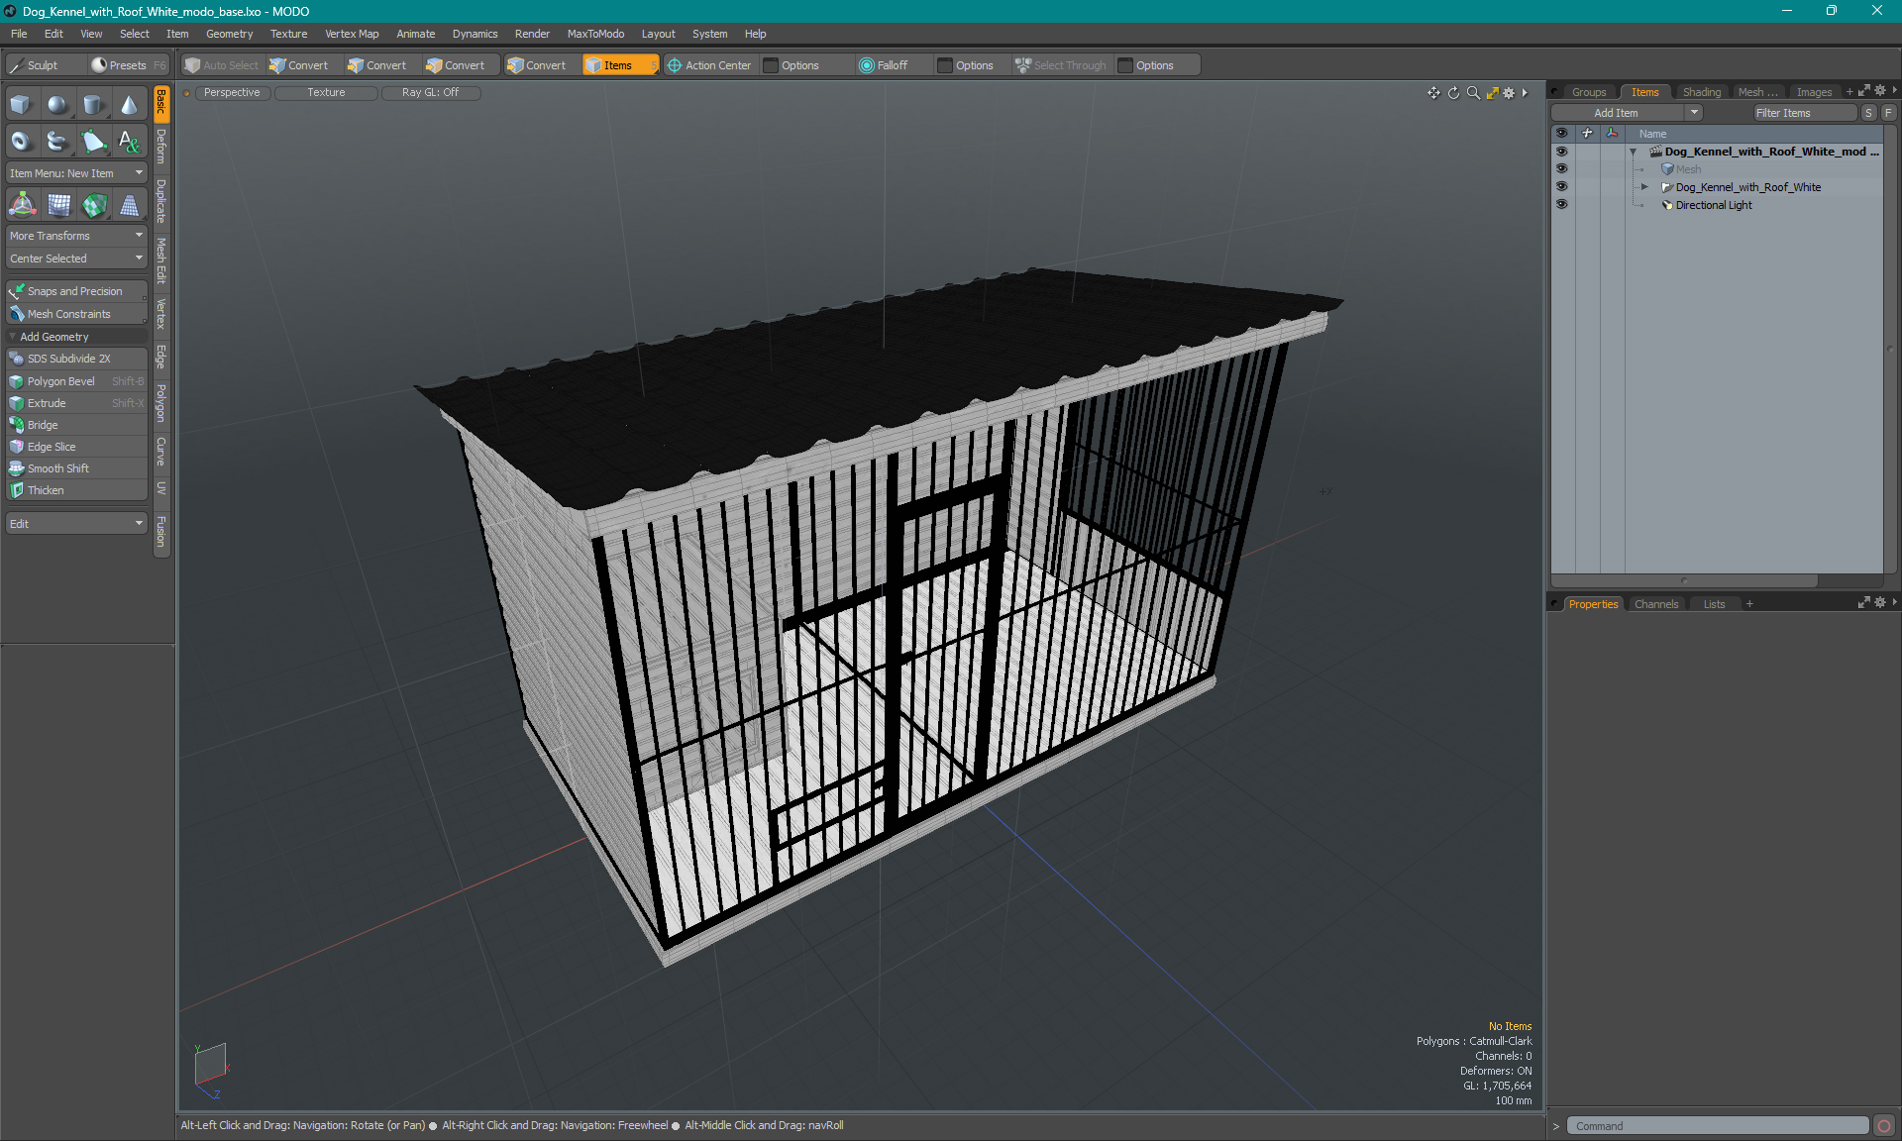Open the Vertex Map menu
Screen dimensions: 1902x1141
point(352,34)
